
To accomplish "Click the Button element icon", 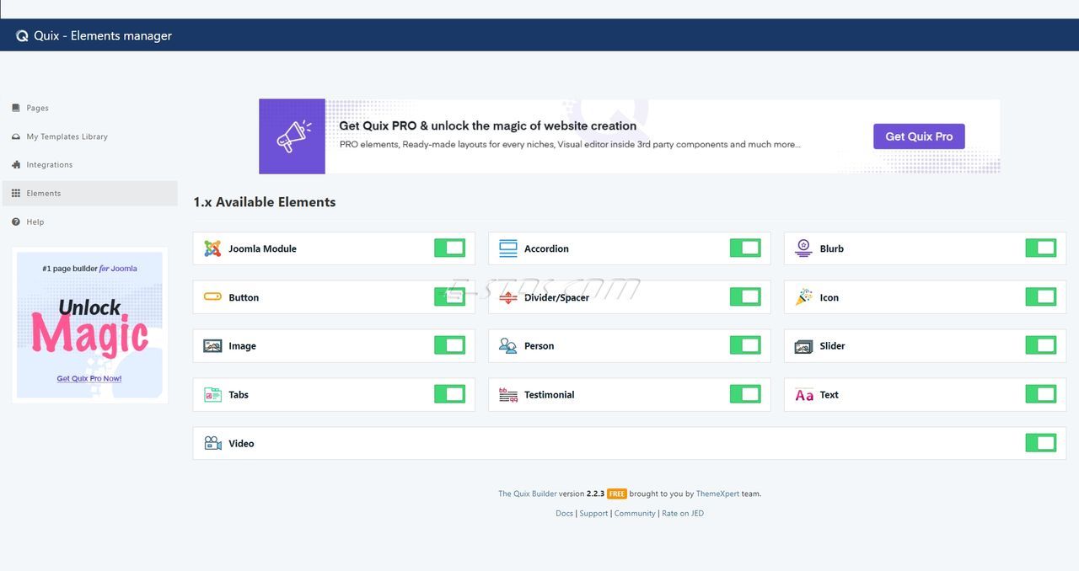I will 212,297.
